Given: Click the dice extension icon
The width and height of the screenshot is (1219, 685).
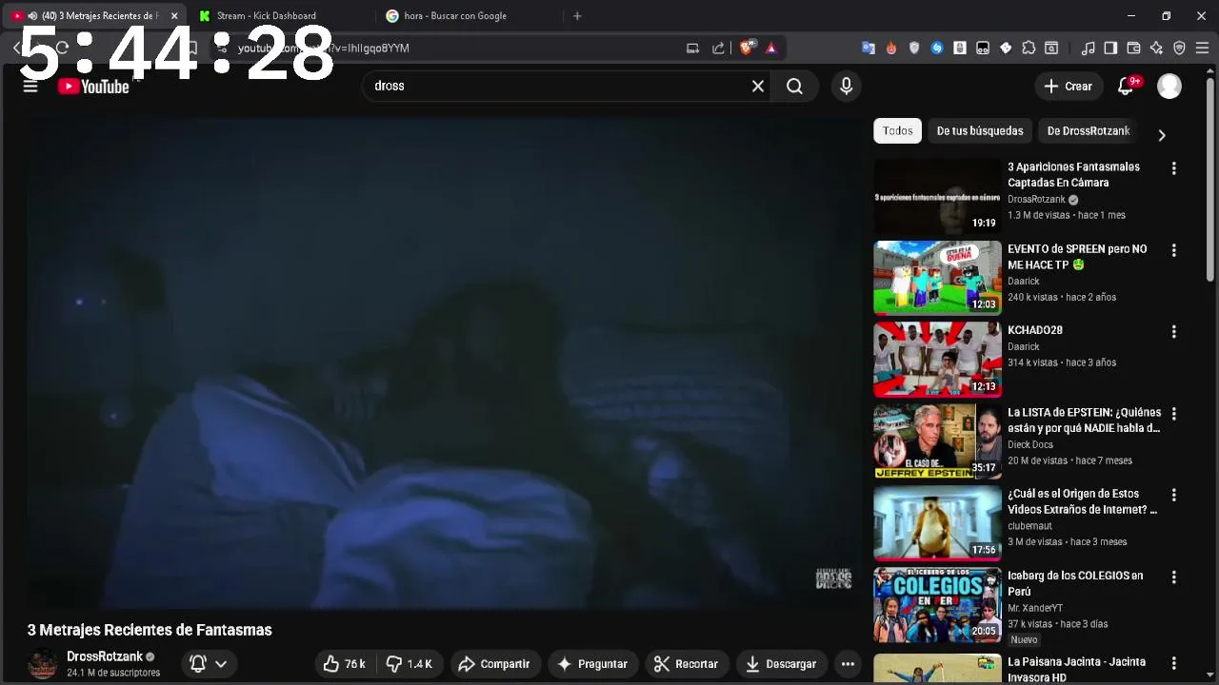Looking at the screenshot, I should point(1006,48).
